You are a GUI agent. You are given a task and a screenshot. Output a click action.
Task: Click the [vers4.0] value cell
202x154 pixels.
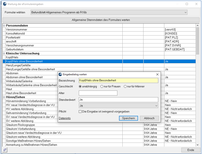tap(180, 29)
